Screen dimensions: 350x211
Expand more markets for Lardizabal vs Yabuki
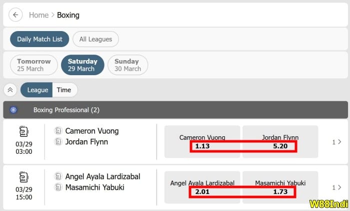[x=336, y=187]
